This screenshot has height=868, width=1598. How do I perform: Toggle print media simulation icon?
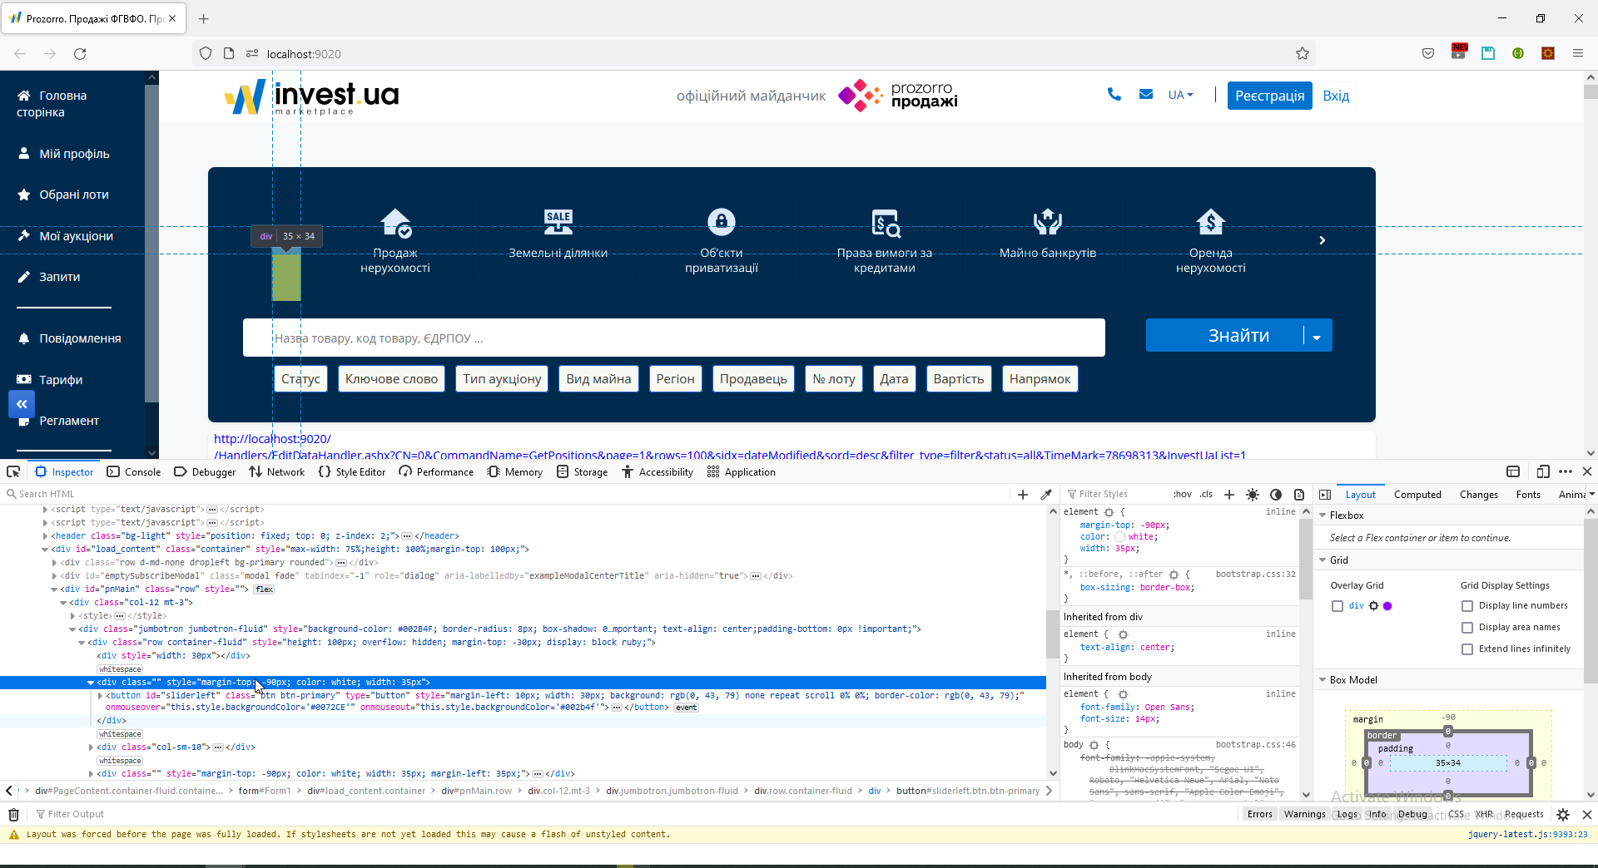point(1298,494)
